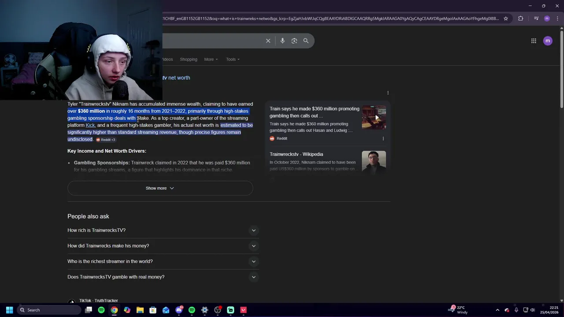Open the Reddit +3 sources chip
Screen dimensions: 564x317
106,140
